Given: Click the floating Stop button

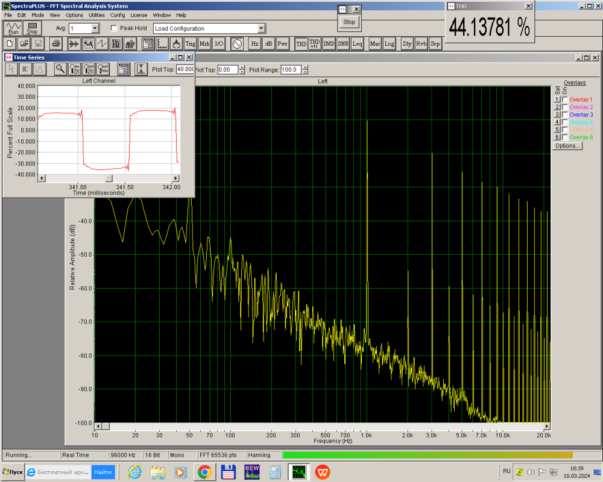Looking at the screenshot, I should pyautogui.click(x=349, y=22).
